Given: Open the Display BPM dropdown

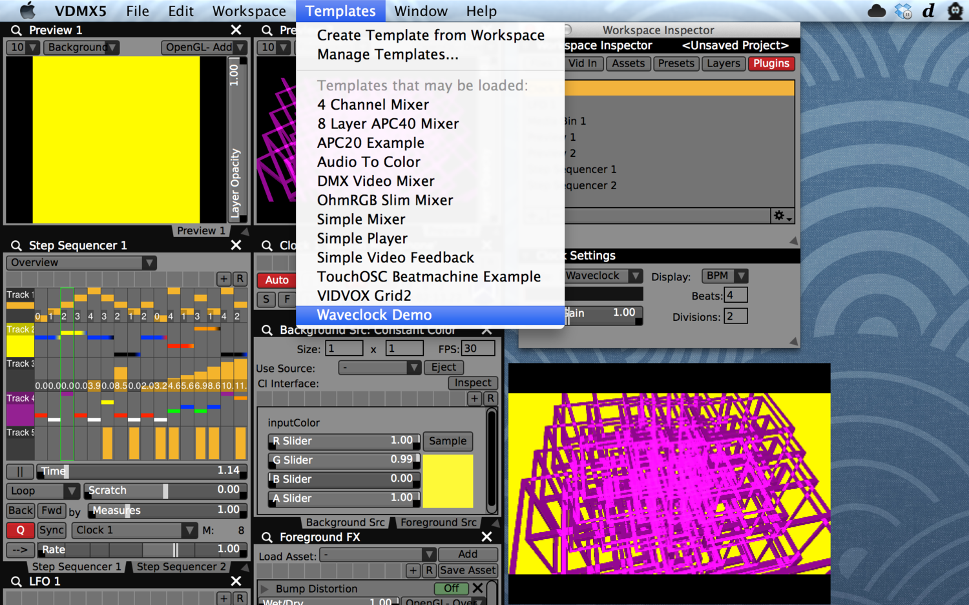Looking at the screenshot, I should [x=725, y=276].
